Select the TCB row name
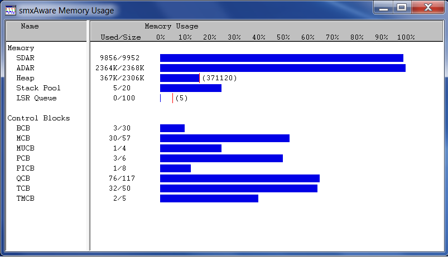Viewport: 448px width, 257px height. tap(23, 188)
